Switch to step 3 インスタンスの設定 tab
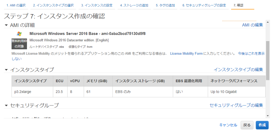This screenshot has width=273, height=133. tap(97, 5)
